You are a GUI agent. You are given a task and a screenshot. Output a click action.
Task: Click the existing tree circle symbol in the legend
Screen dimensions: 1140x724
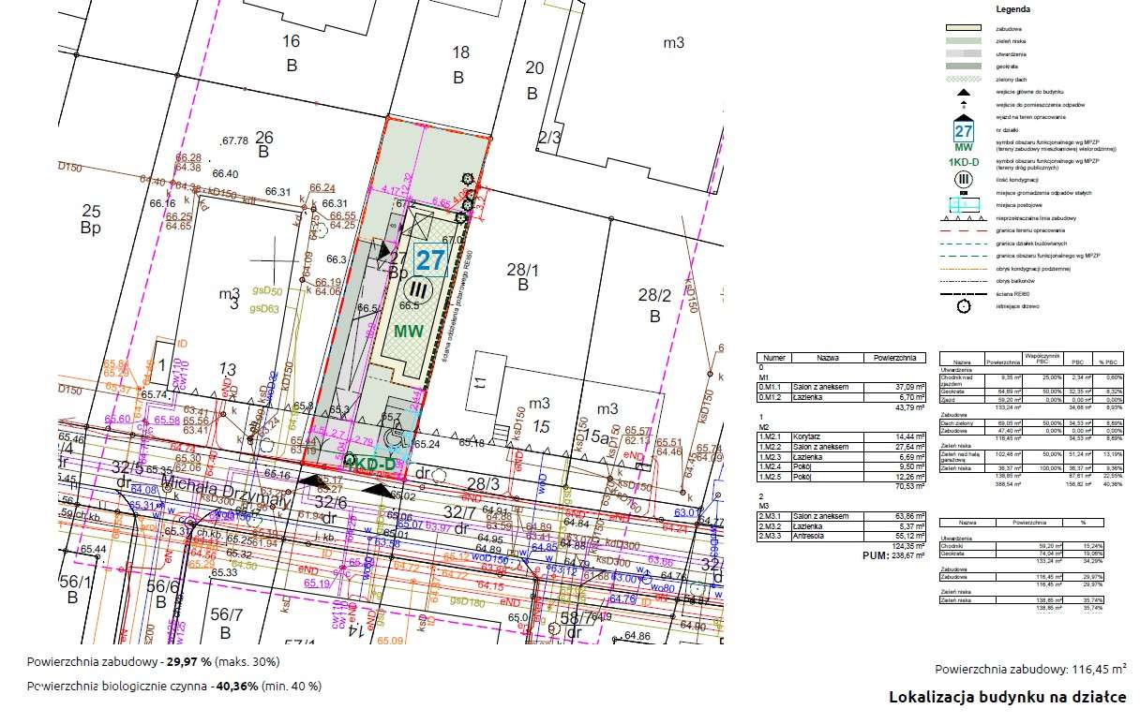pos(964,306)
